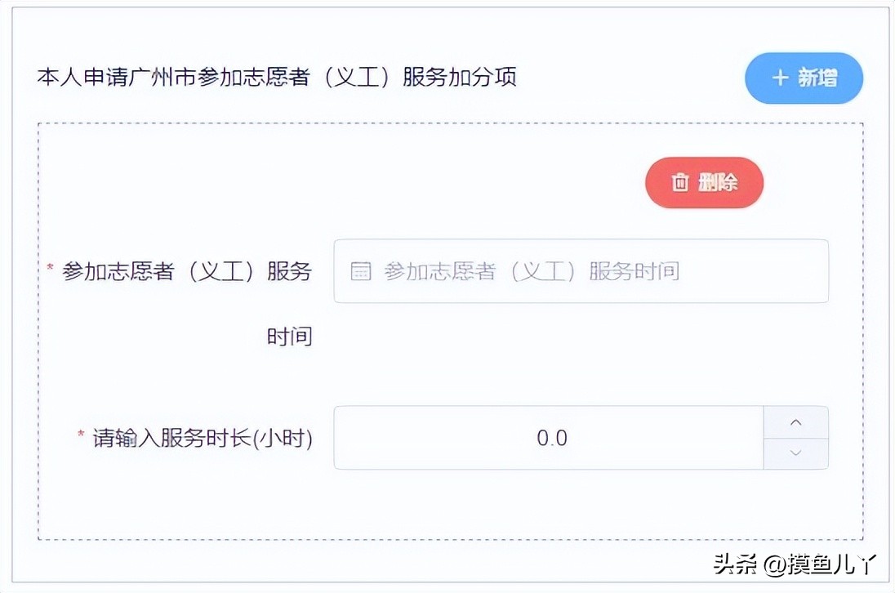Click the plus icon on the 新增 button

[779, 78]
